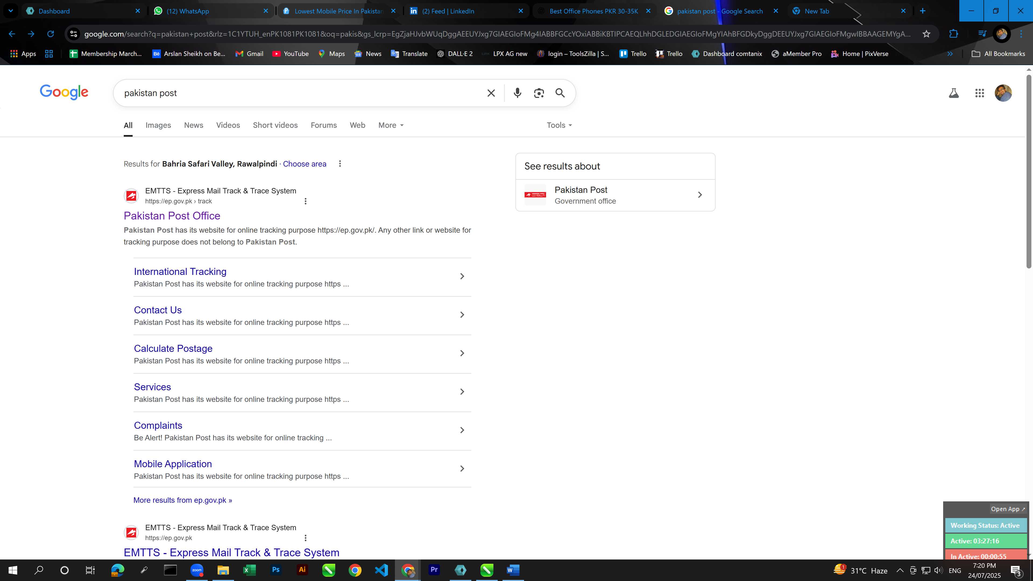1033x581 pixels.
Task: Open Excel from the taskbar
Action: point(249,570)
